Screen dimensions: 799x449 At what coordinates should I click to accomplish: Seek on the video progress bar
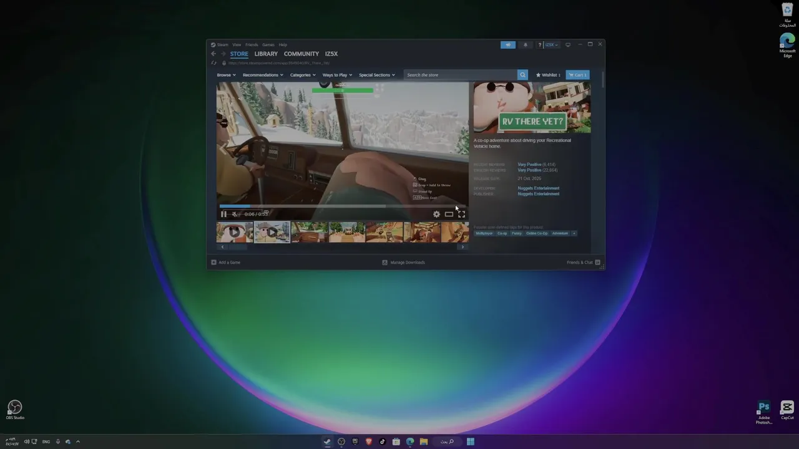(342, 206)
